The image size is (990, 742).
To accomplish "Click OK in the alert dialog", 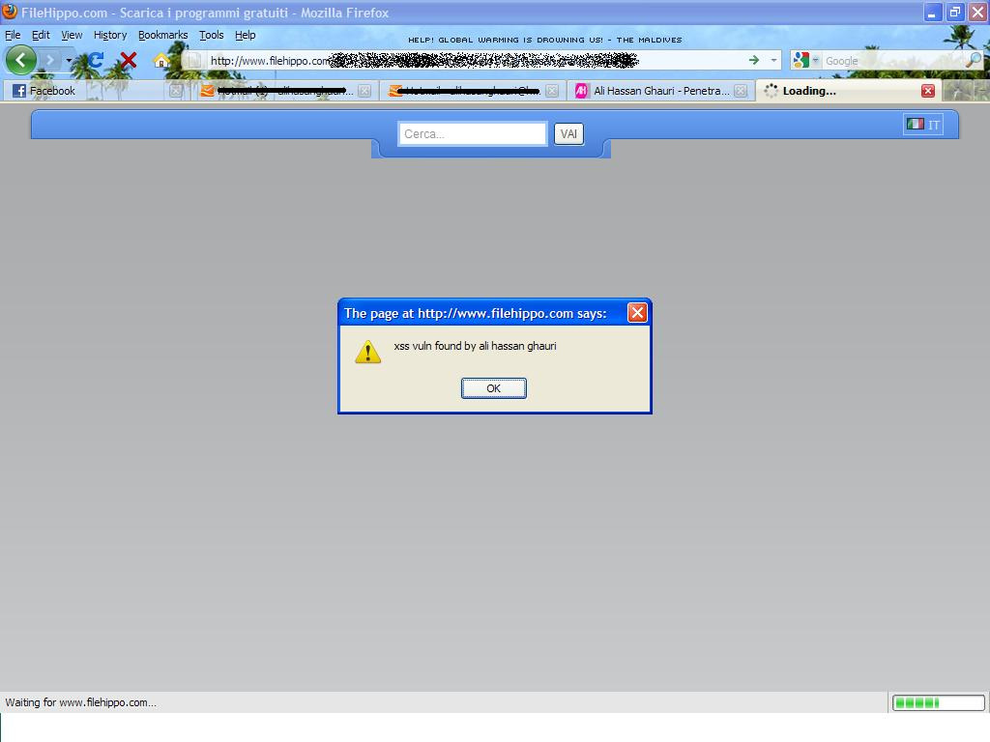I will point(494,388).
